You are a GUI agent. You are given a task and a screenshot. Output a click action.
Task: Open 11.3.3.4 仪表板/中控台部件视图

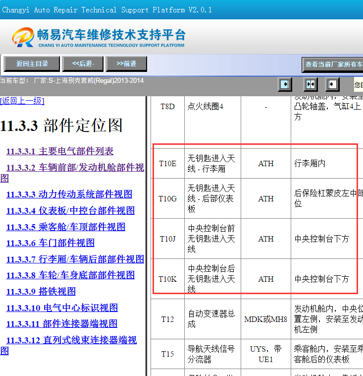click(70, 211)
